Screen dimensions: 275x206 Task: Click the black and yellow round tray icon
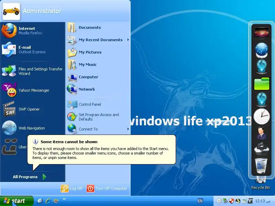pyautogui.click(x=238, y=201)
